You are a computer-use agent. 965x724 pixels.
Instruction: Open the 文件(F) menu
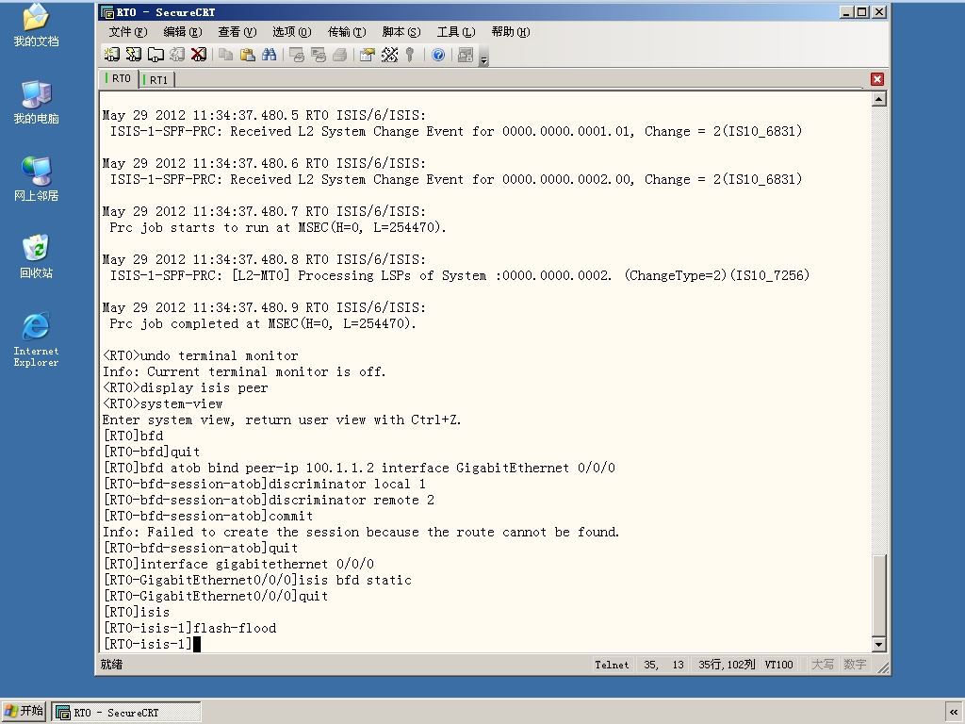click(128, 32)
